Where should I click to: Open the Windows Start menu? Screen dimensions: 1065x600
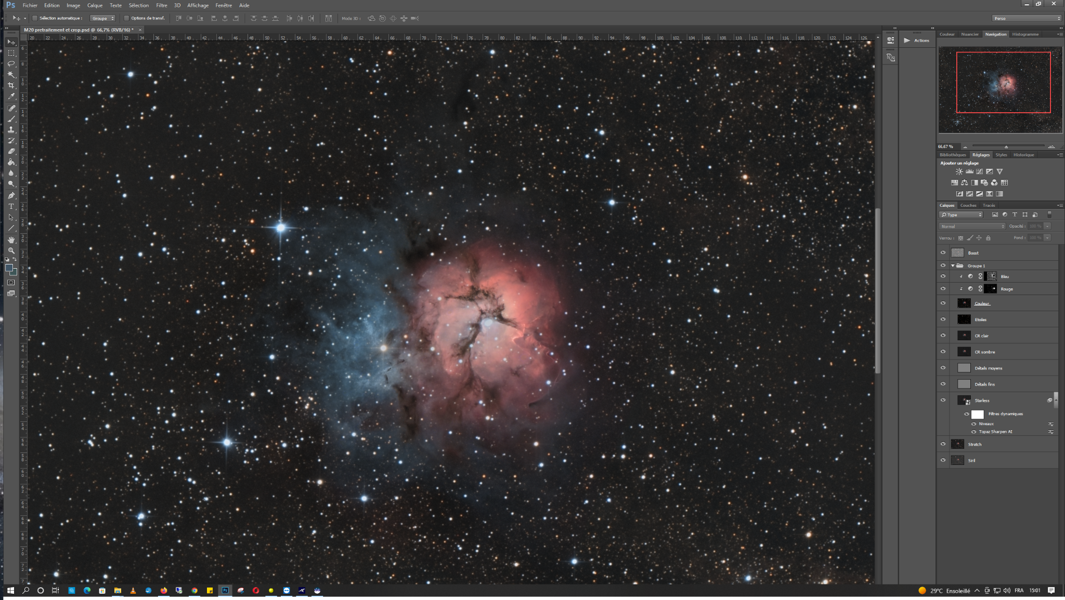[x=10, y=591]
